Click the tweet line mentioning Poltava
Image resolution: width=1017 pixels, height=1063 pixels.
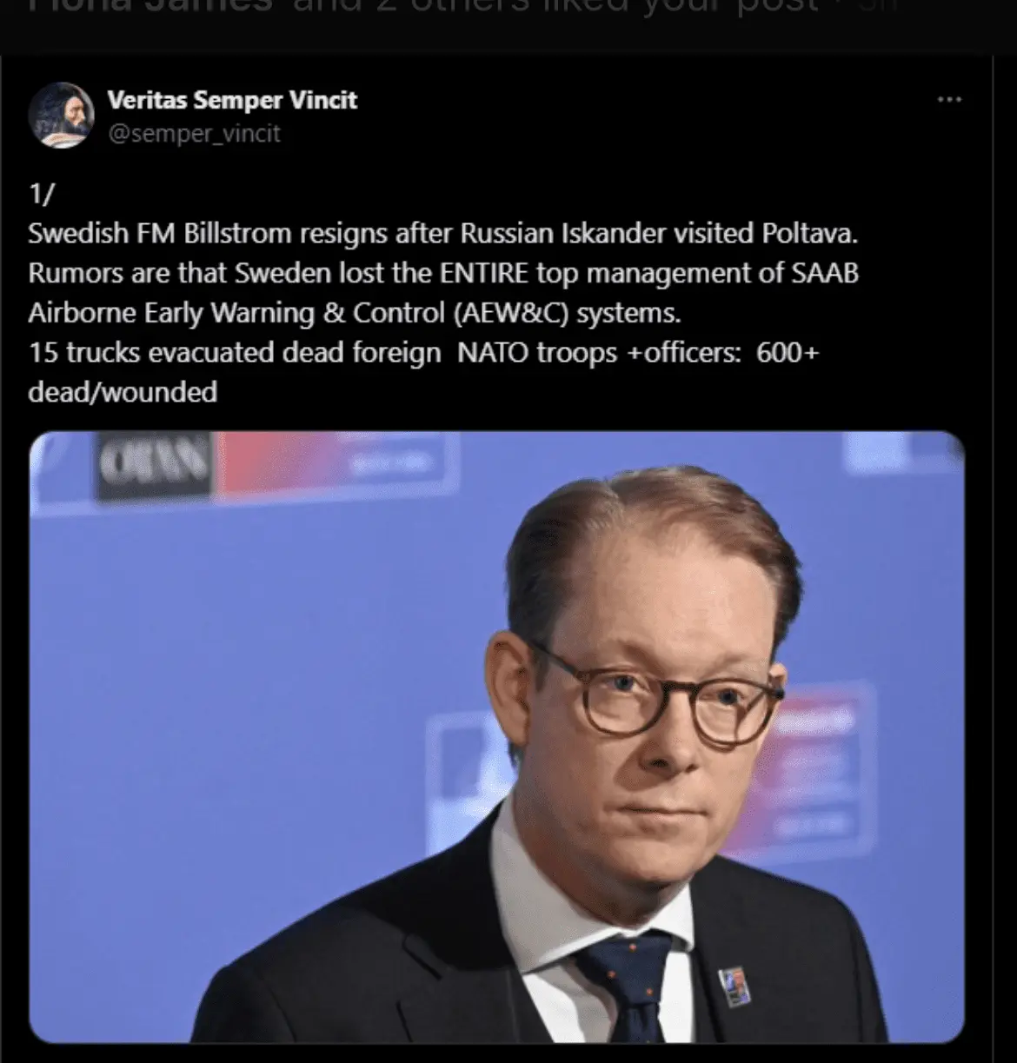[x=443, y=234]
